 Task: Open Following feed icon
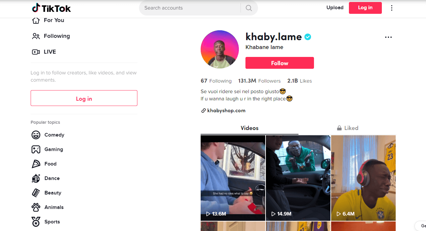click(36, 36)
